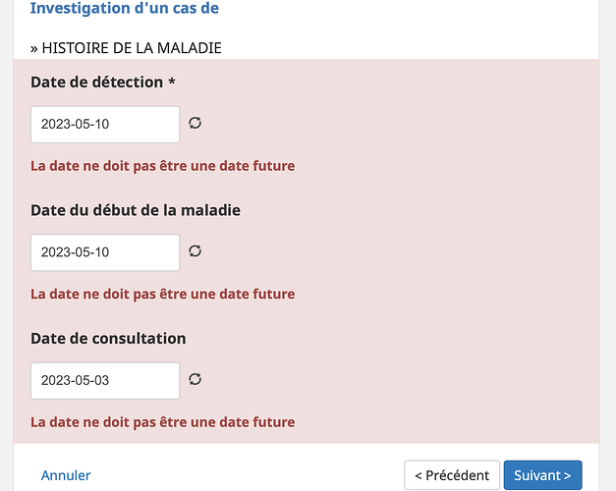The width and height of the screenshot is (616, 491).
Task: Click the error message under Date de détection
Action: coord(162,166)
